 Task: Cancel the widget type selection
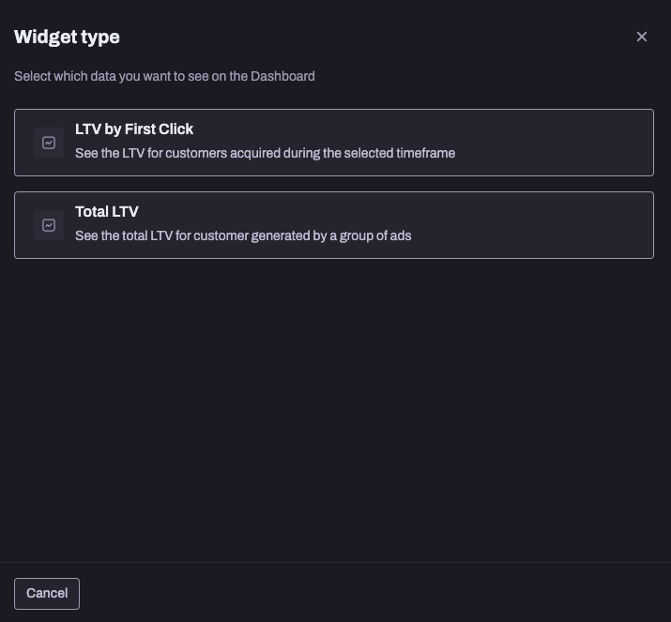(47, 594)
